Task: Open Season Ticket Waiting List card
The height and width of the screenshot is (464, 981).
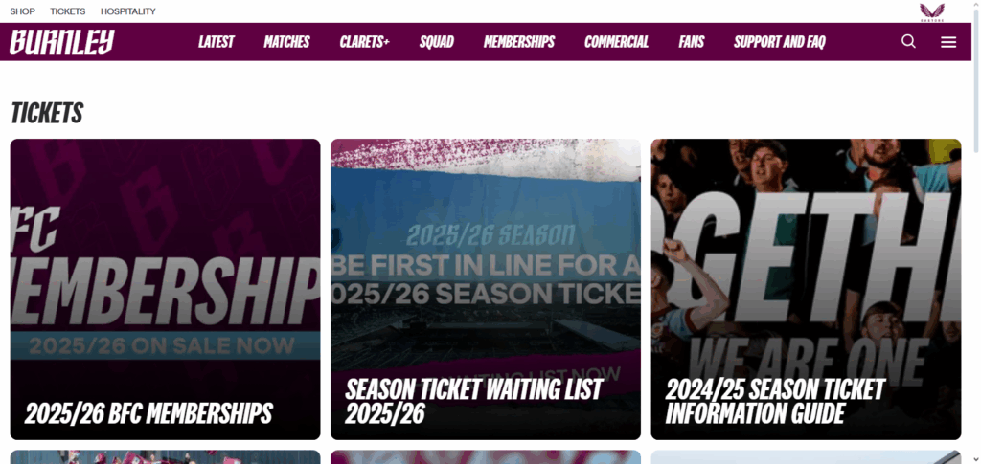Action: tap(486, 289)
